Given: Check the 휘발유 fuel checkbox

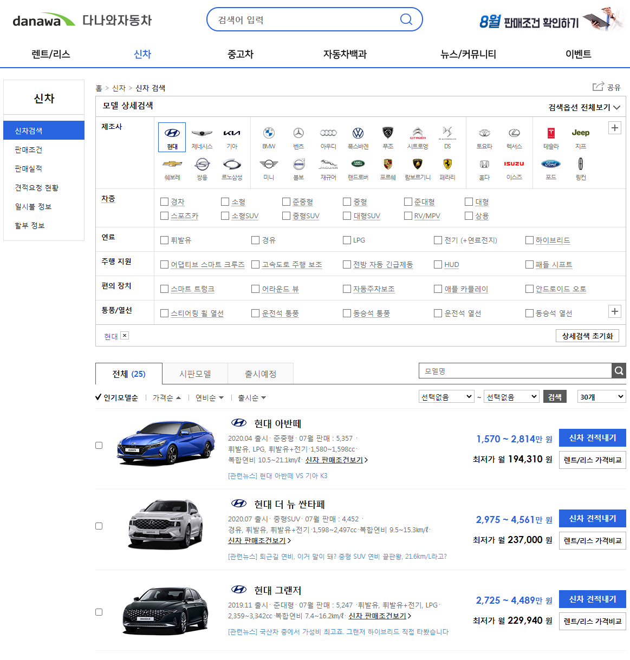Looking at the screenshot, I should click(165, 240).
